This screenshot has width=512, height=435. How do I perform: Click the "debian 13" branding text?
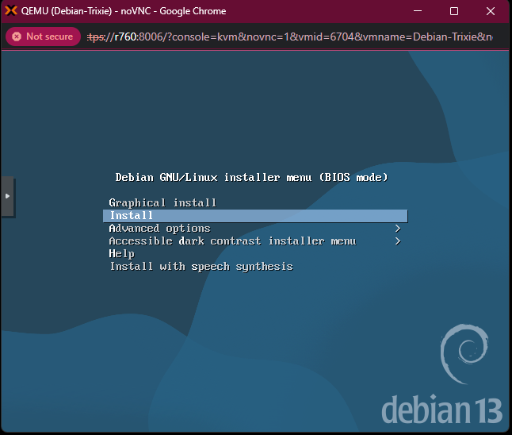point(441,410)
